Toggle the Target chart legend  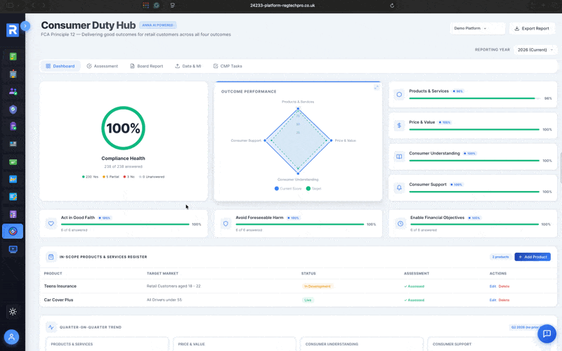pos(314,188)
